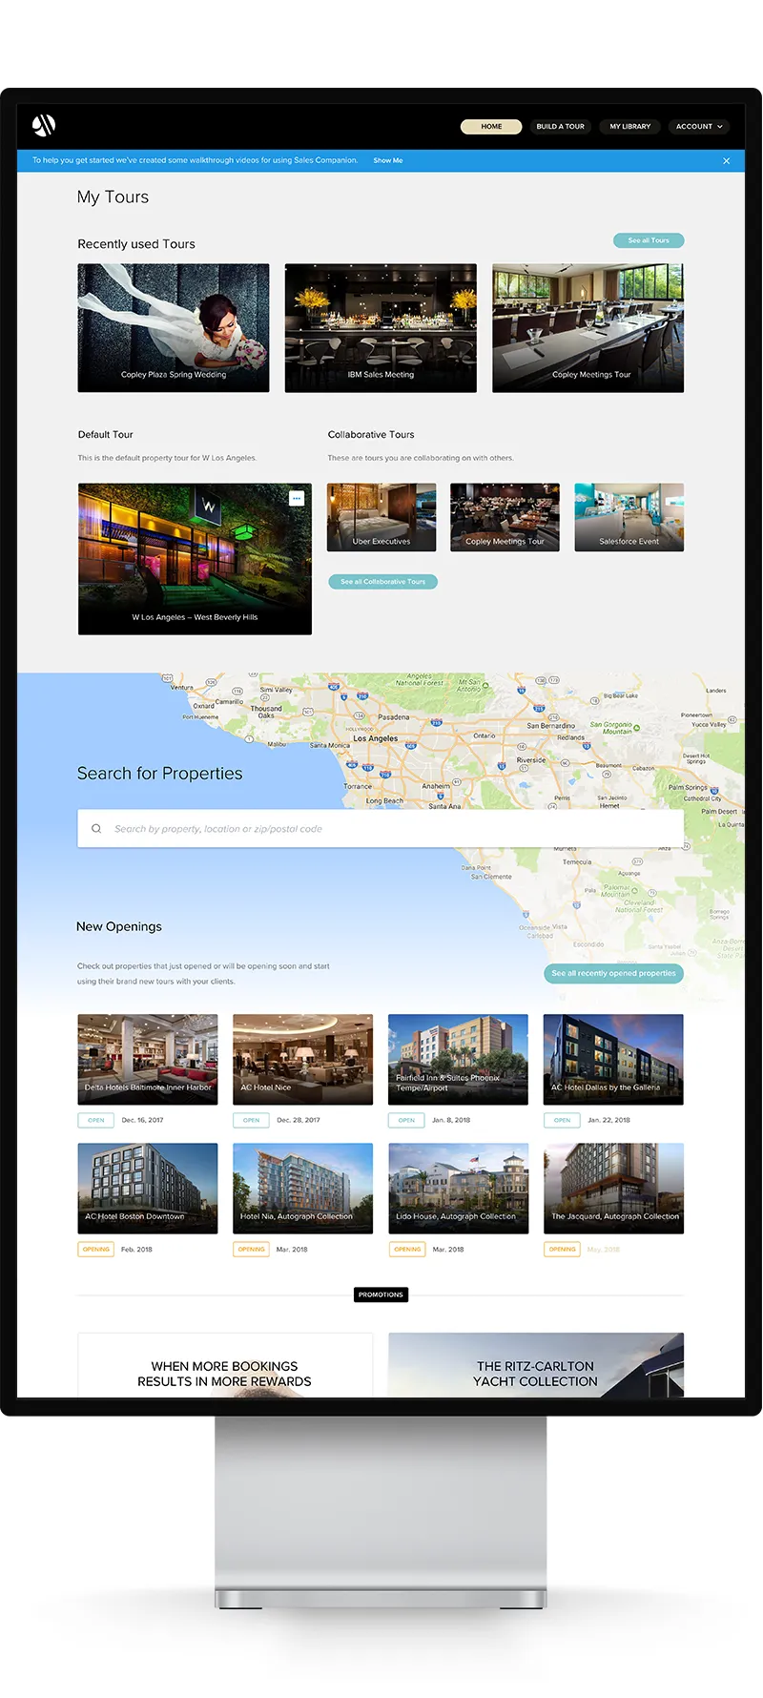Click OPENING badge under Hotel Nia
The width and height of the screenshot is (763, 1698).
(252, 1249)
